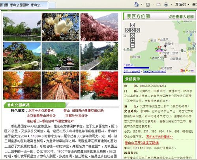This screenshot has height=160, width=197.
Task: Open the white pagoda temple photo
Action: (x=60, y=56)
